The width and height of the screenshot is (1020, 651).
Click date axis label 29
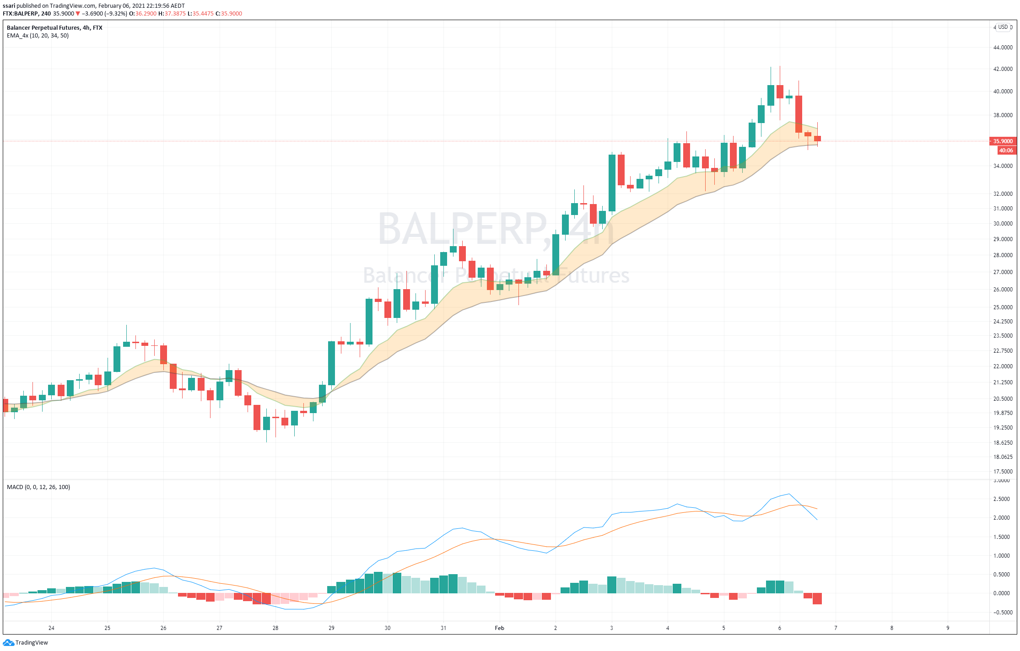331,628
